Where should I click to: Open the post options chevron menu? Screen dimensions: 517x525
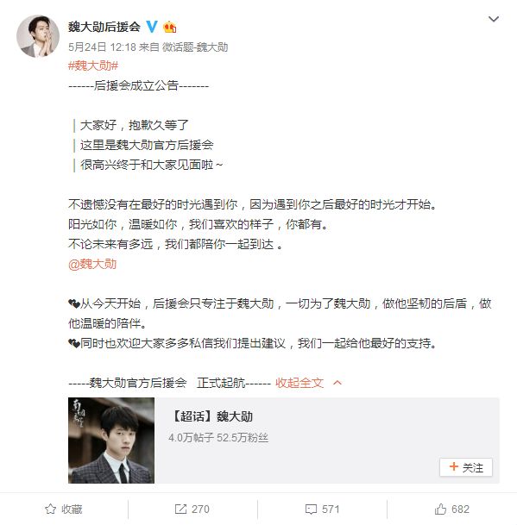pos(493,19)
